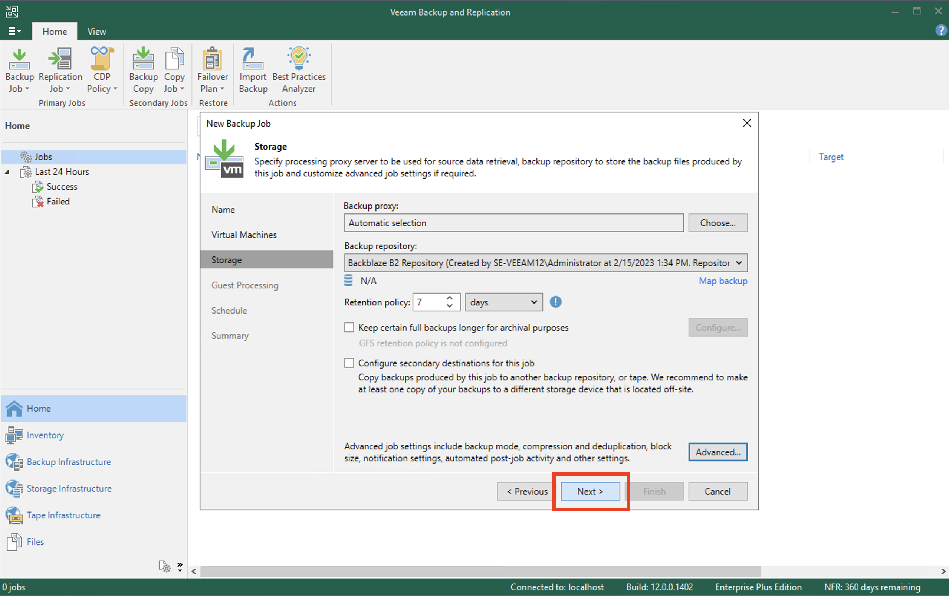
Task: Open the Home view in navigation pane
Action: [x=94, y=408]
